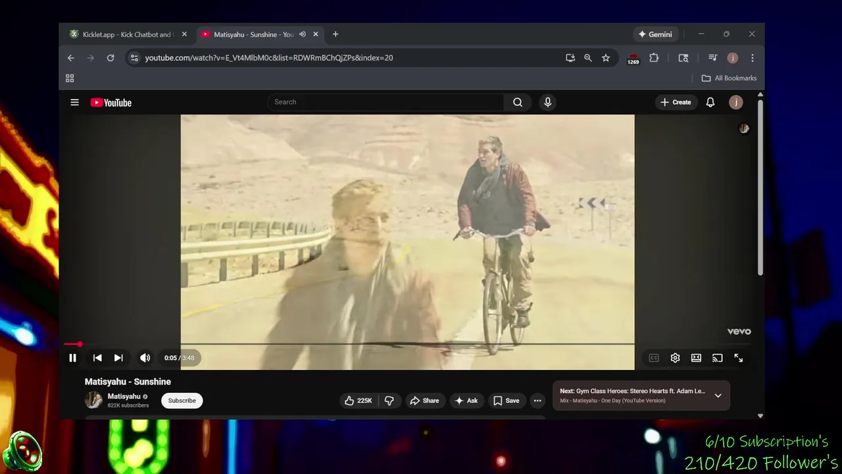Image resolution: width=842 pixels, height=474 pixels.
Task: Click the Create button
Action: click(x=676, y=102)
